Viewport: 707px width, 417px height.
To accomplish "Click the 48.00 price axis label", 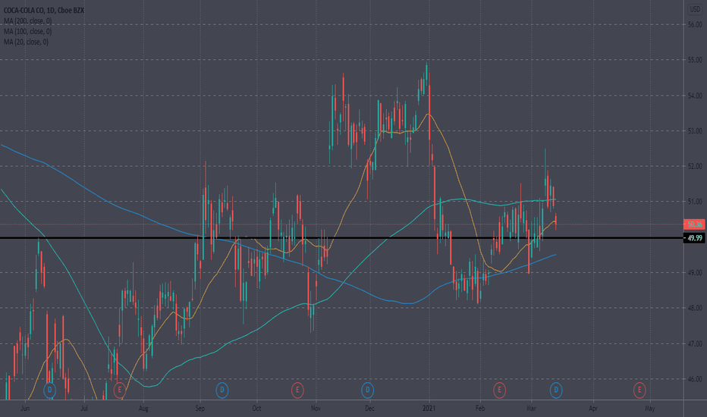I will point(695,308).
